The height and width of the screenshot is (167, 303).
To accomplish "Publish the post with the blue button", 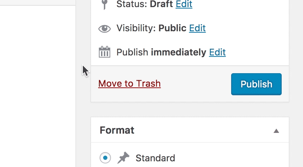I will point(256,84).
